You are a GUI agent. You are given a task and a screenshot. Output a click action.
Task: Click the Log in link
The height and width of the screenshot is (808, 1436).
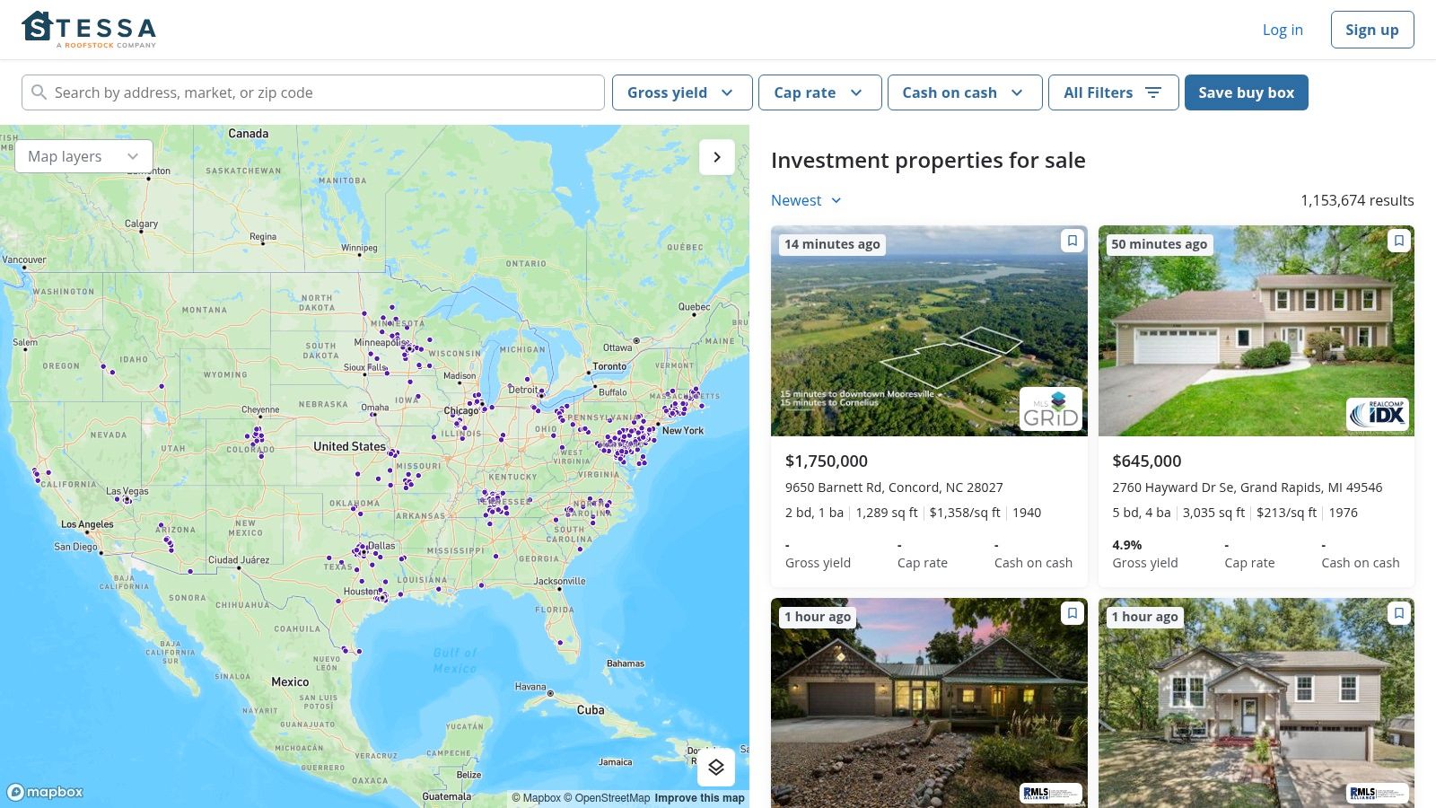1283,30
